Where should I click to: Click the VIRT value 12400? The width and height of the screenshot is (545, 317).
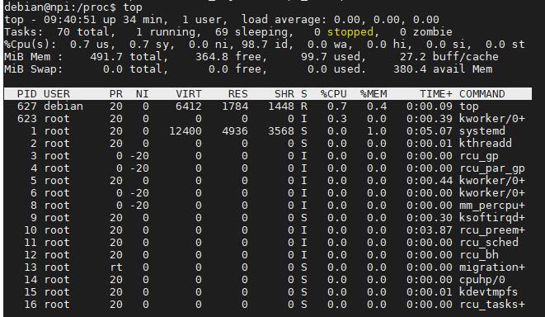(x=186, y=131)
